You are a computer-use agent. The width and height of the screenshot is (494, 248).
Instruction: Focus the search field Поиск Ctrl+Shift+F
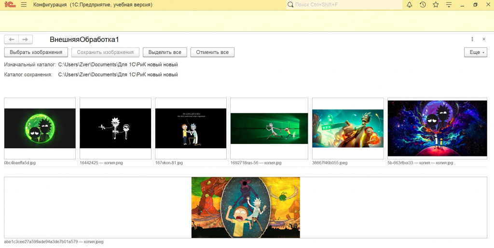(x=344, y=5)
